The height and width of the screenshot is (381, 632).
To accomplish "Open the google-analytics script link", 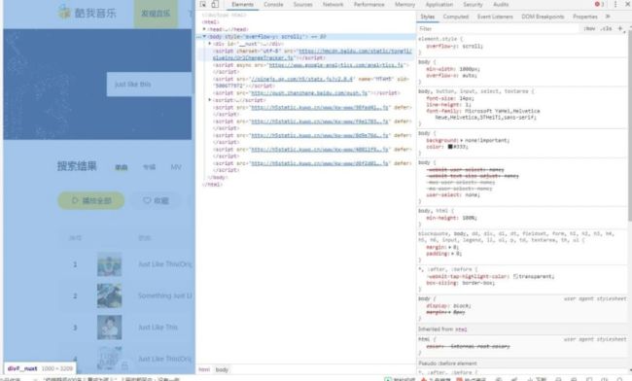I will coord(336,65).
